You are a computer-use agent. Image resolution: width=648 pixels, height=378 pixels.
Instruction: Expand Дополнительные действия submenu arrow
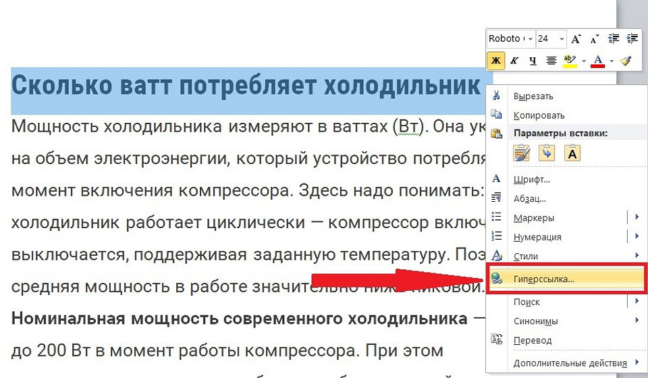637,362
